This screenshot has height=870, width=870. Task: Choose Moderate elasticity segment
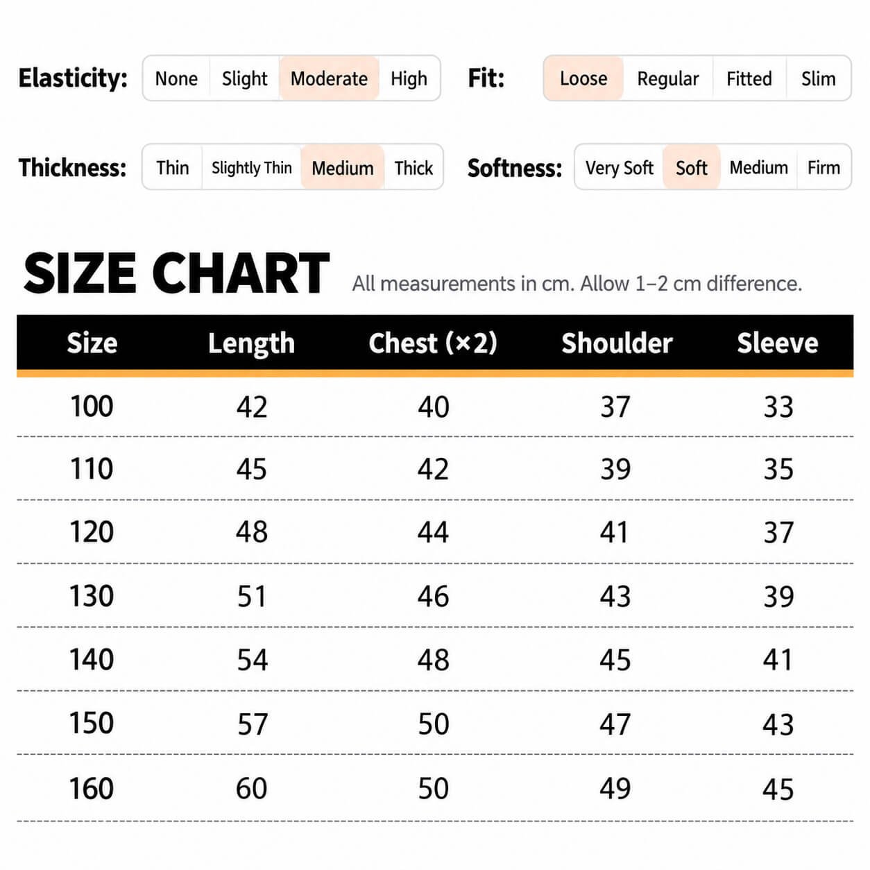329,78
